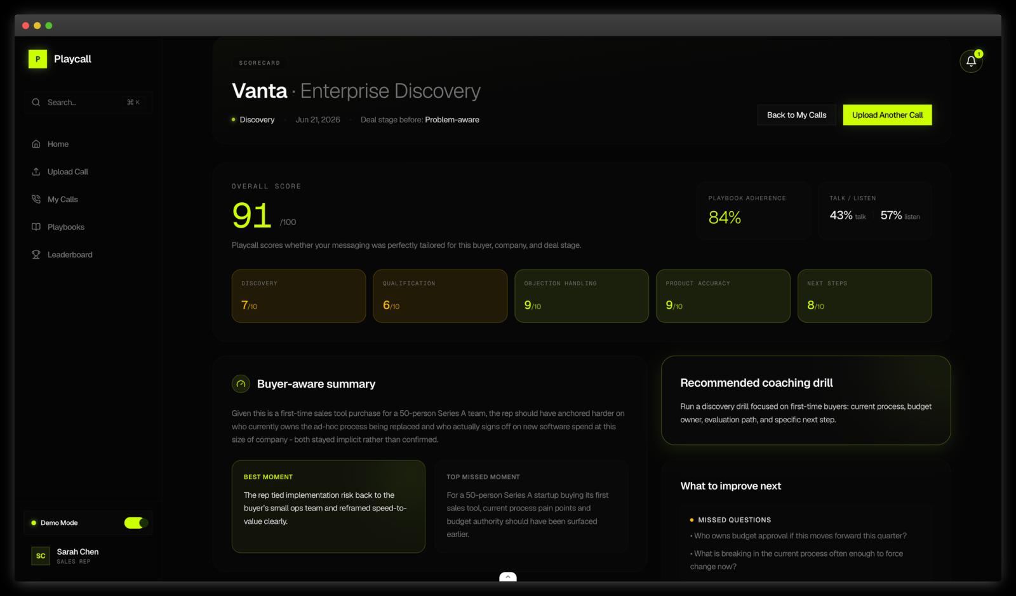
Task: Click the Upload Call arrow icon
Action: 36,172
